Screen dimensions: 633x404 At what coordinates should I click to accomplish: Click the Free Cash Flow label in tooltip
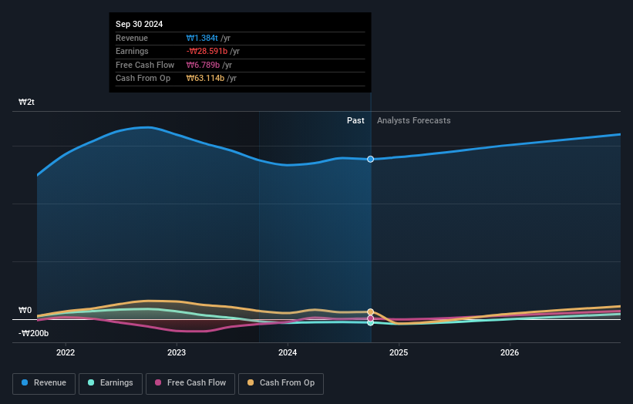click(x=145, y=65)
